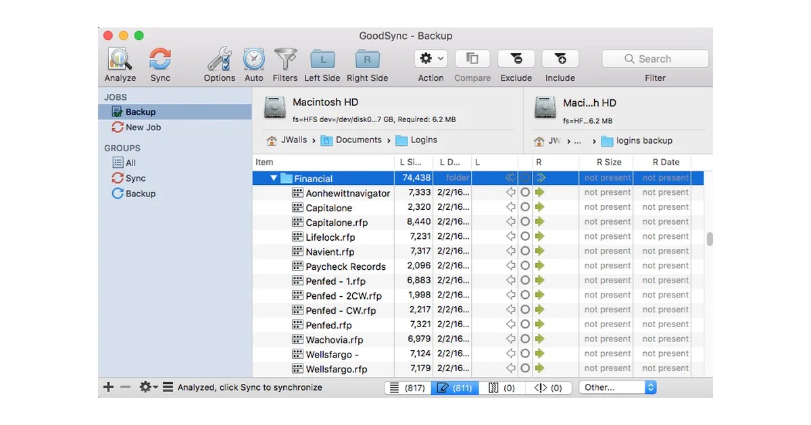Select Aonhewittnavigator file row

click(x=478, y=193)
